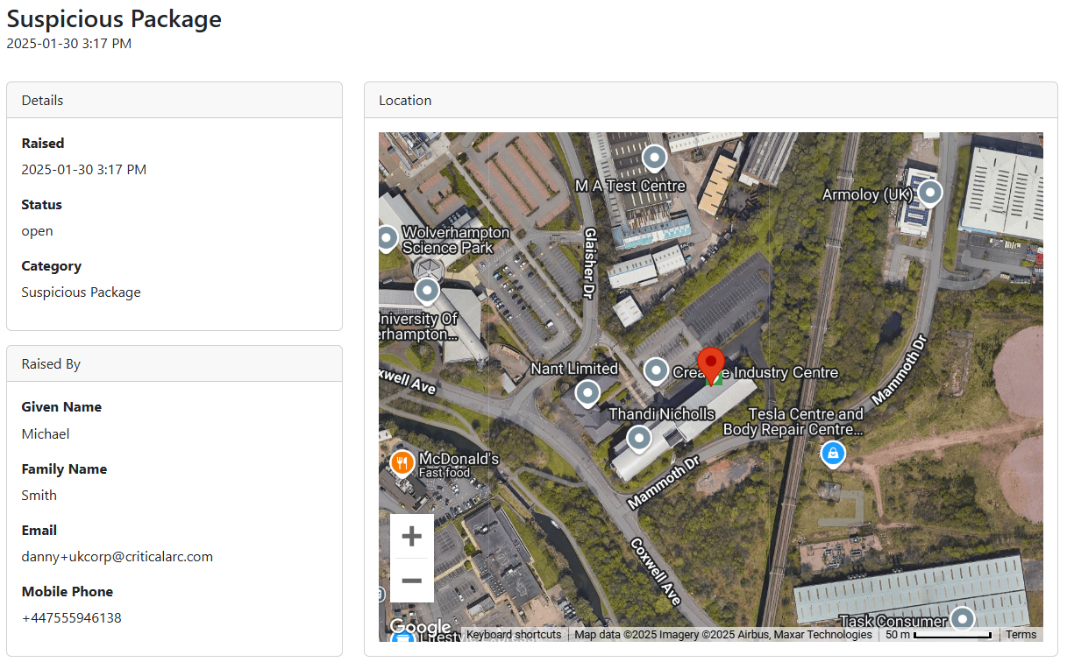Click the email danny+ukcorp@criticalarc.com

[x=117, y=557]
